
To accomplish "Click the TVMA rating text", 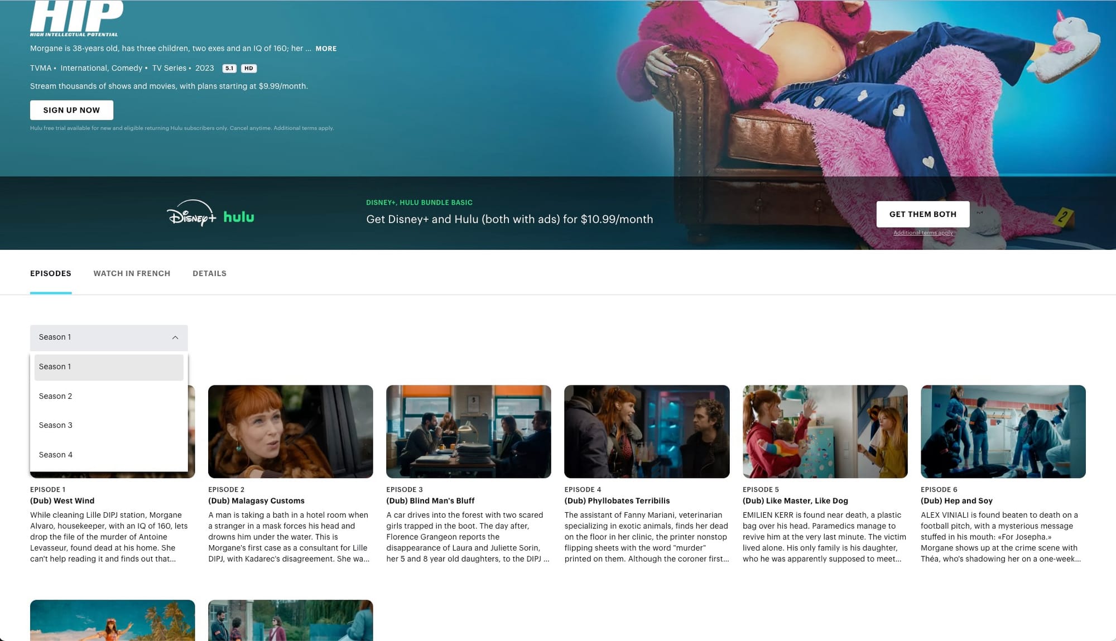I will [41, 68].
